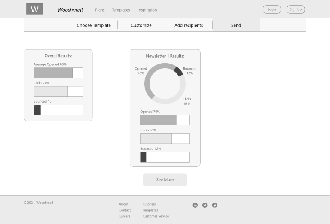This screenshot has width=330, height=224.
Task: Open the Twitter icon in footer
Action: point(205,205)
